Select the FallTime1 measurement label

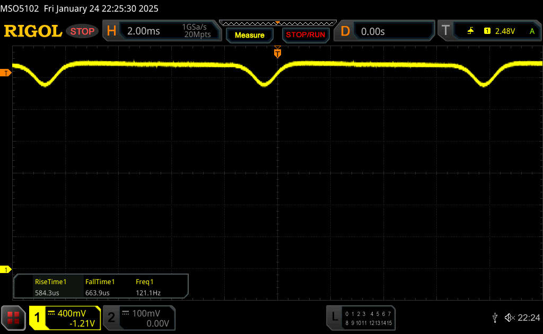click(100, 282)
